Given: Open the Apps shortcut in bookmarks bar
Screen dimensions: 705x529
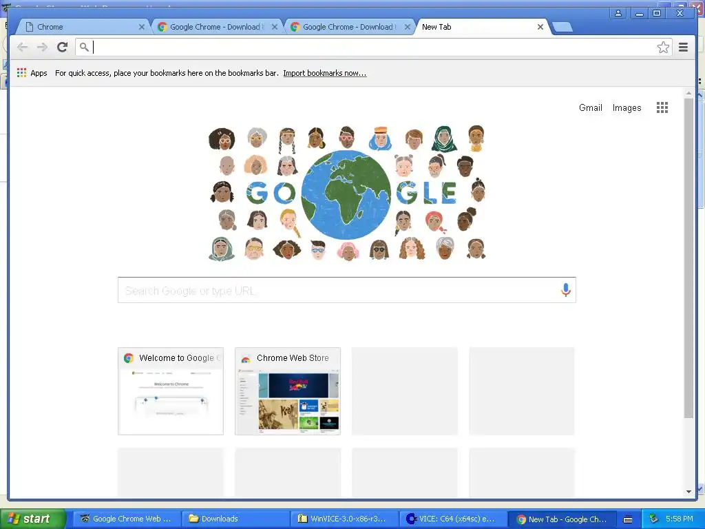Looking at the screenshot, I should click(32, 73).
